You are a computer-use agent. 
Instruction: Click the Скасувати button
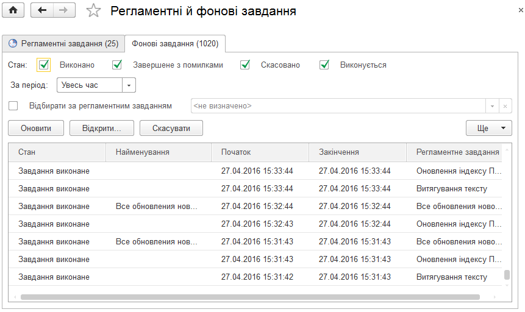171,128
